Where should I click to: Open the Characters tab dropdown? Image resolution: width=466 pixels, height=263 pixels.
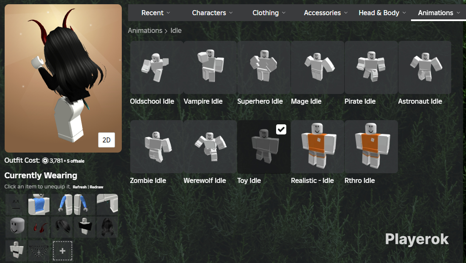pyautogui.click(x=212, y=13)
